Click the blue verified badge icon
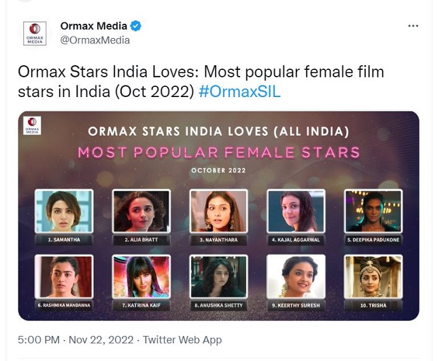This screenshot has width=442, height=361. click(136, 26)
